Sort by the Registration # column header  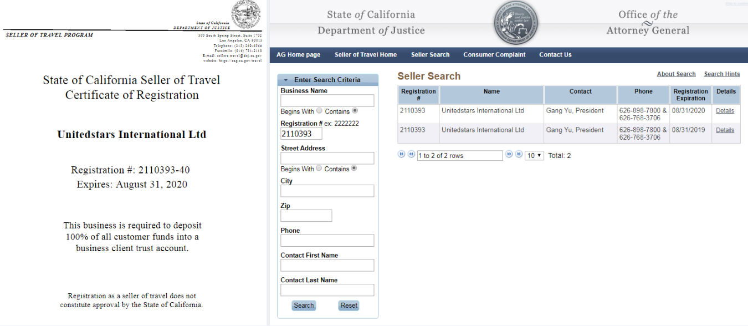click(418, 95)
